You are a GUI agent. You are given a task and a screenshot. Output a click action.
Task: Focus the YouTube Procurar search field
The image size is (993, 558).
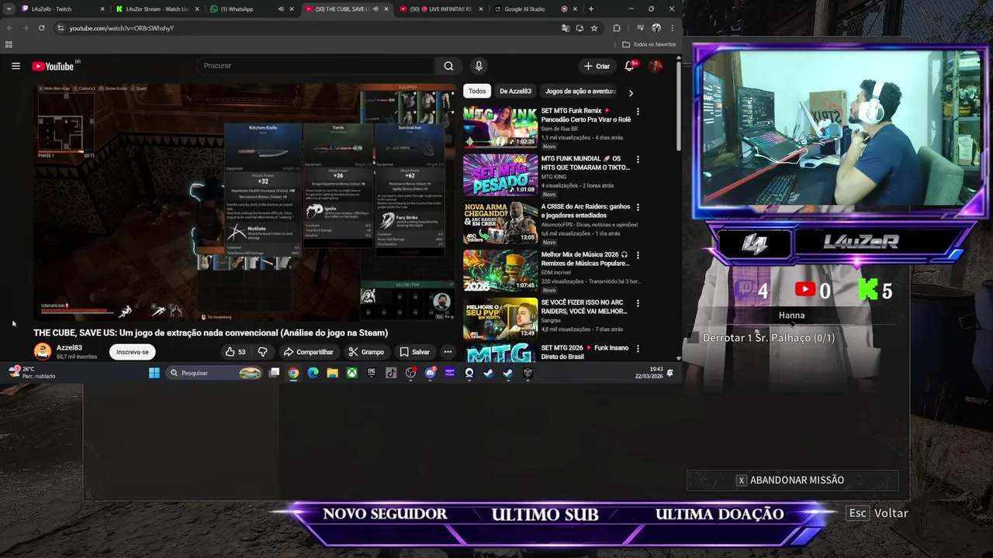(317, 66)
